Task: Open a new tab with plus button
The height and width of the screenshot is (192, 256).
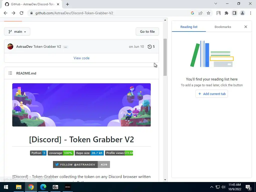Action: click(67, 4)
